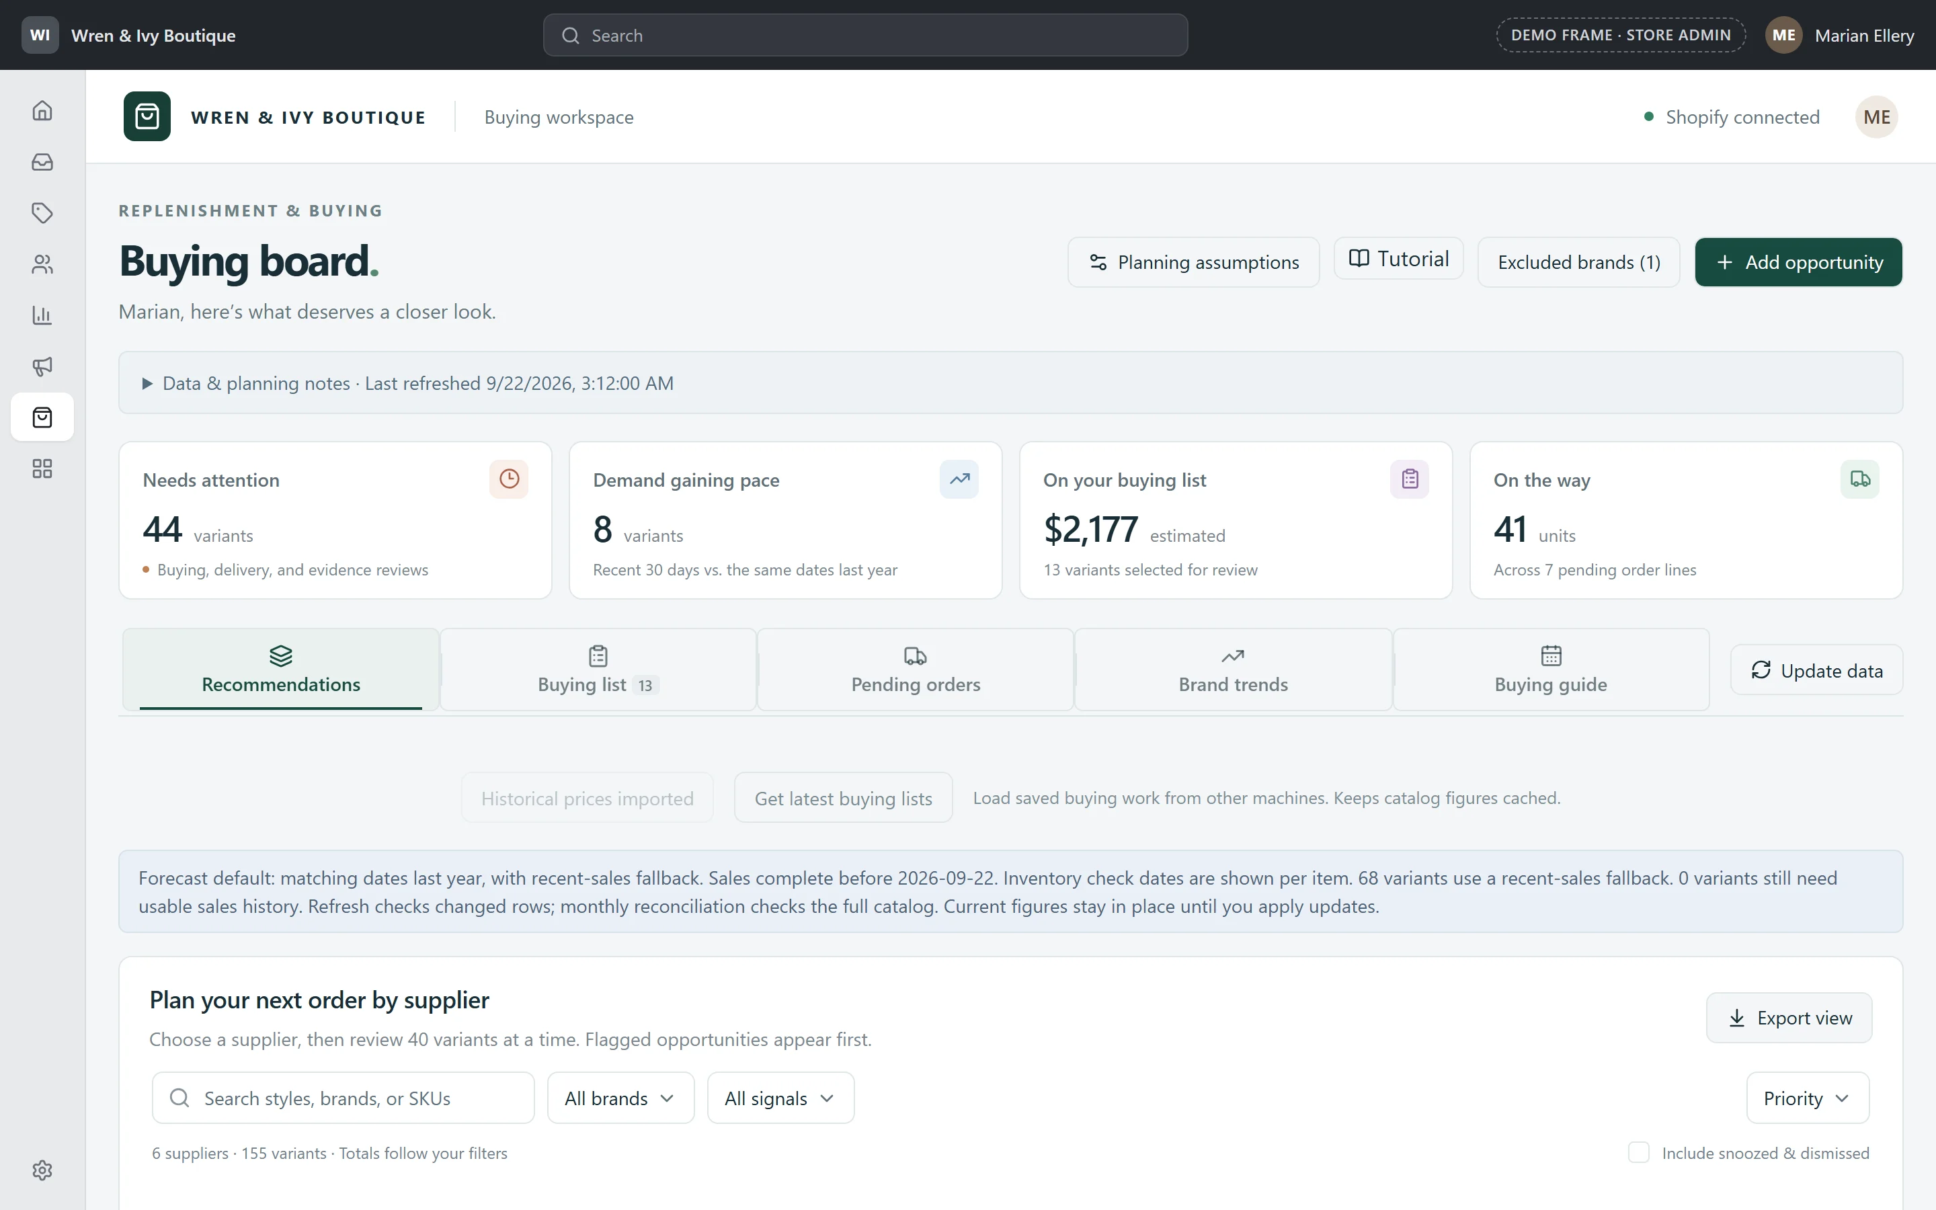Screen dimensions: 1936x1210
Task: Open the All brands dropdown
Action: [x=621, y=1098]
